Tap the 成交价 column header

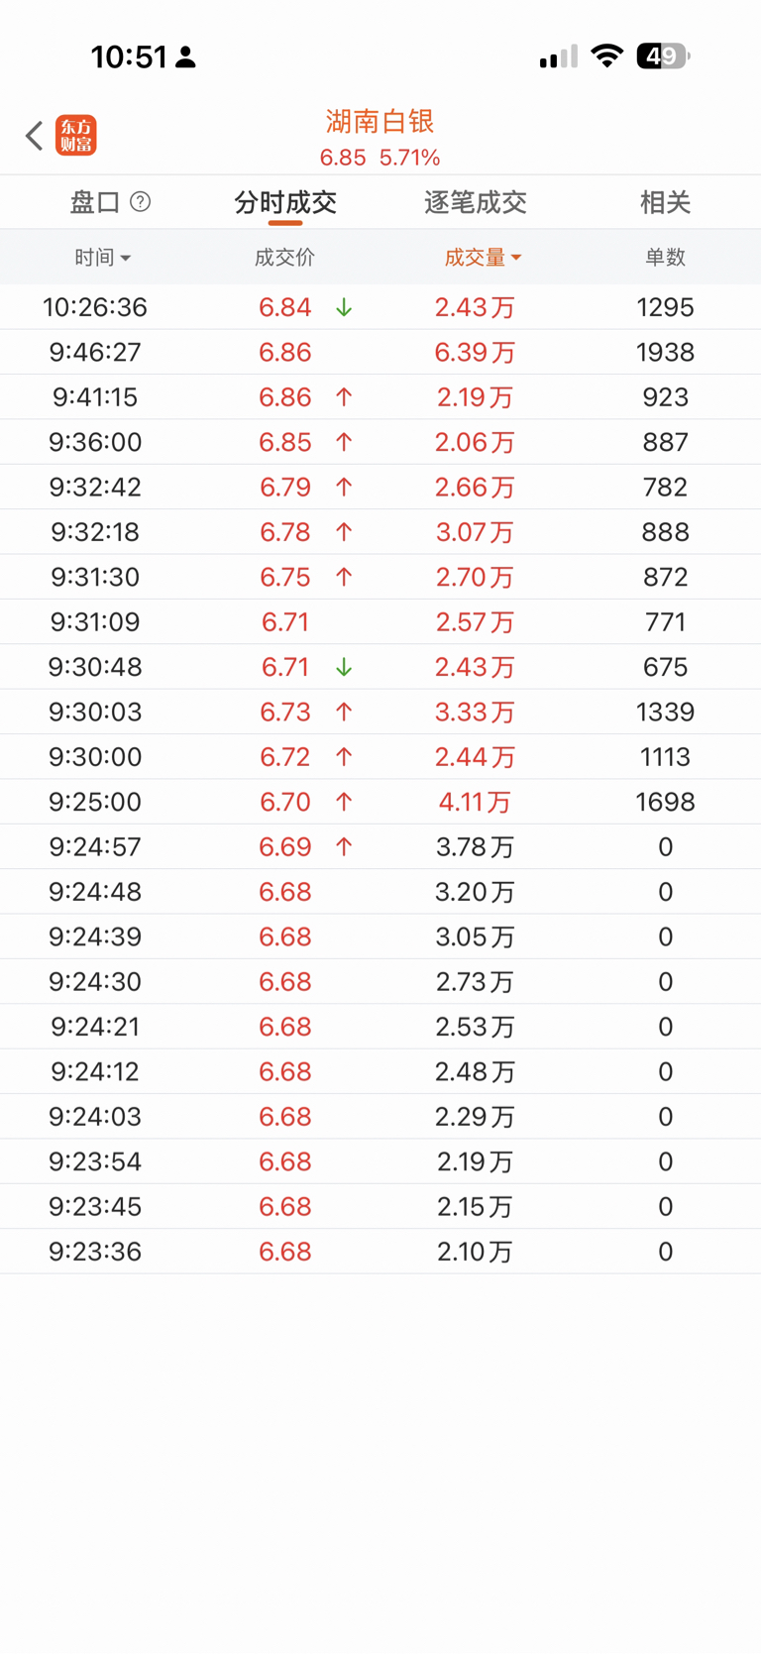pos(284,258)
